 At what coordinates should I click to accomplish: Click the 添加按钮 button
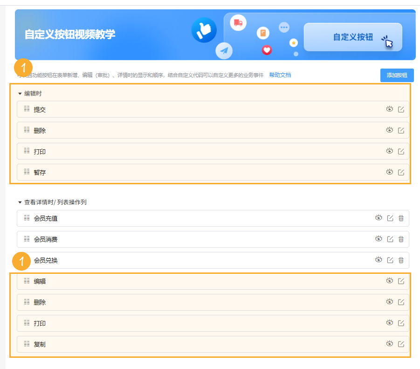(x=397, y=75)
